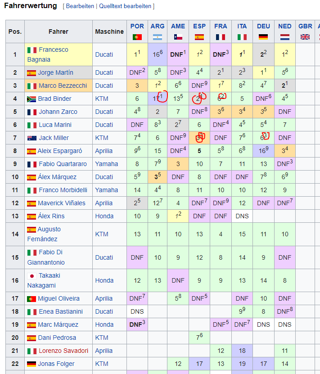
Task: Open Francesco Bagnaia's rider page
Action: point(53,50)
